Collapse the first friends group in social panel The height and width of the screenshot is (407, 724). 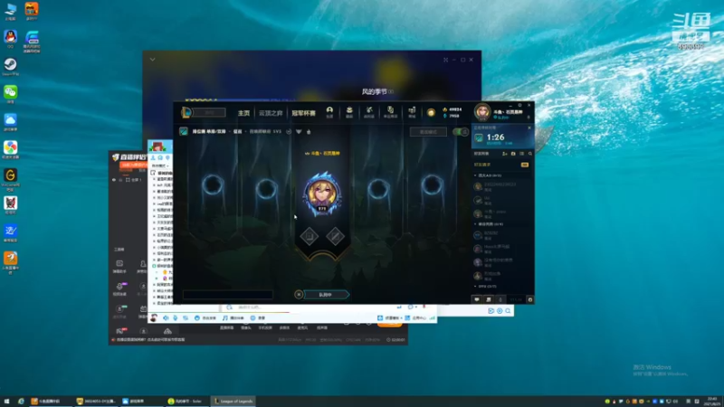(475, 175)
